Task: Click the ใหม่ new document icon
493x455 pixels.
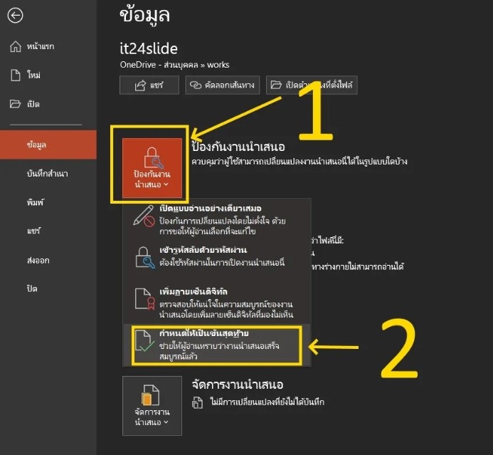Action: coord(16,75)
